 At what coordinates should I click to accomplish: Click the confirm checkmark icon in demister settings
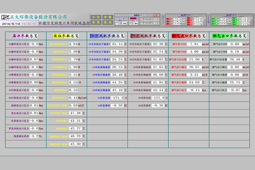click(155, 15)
